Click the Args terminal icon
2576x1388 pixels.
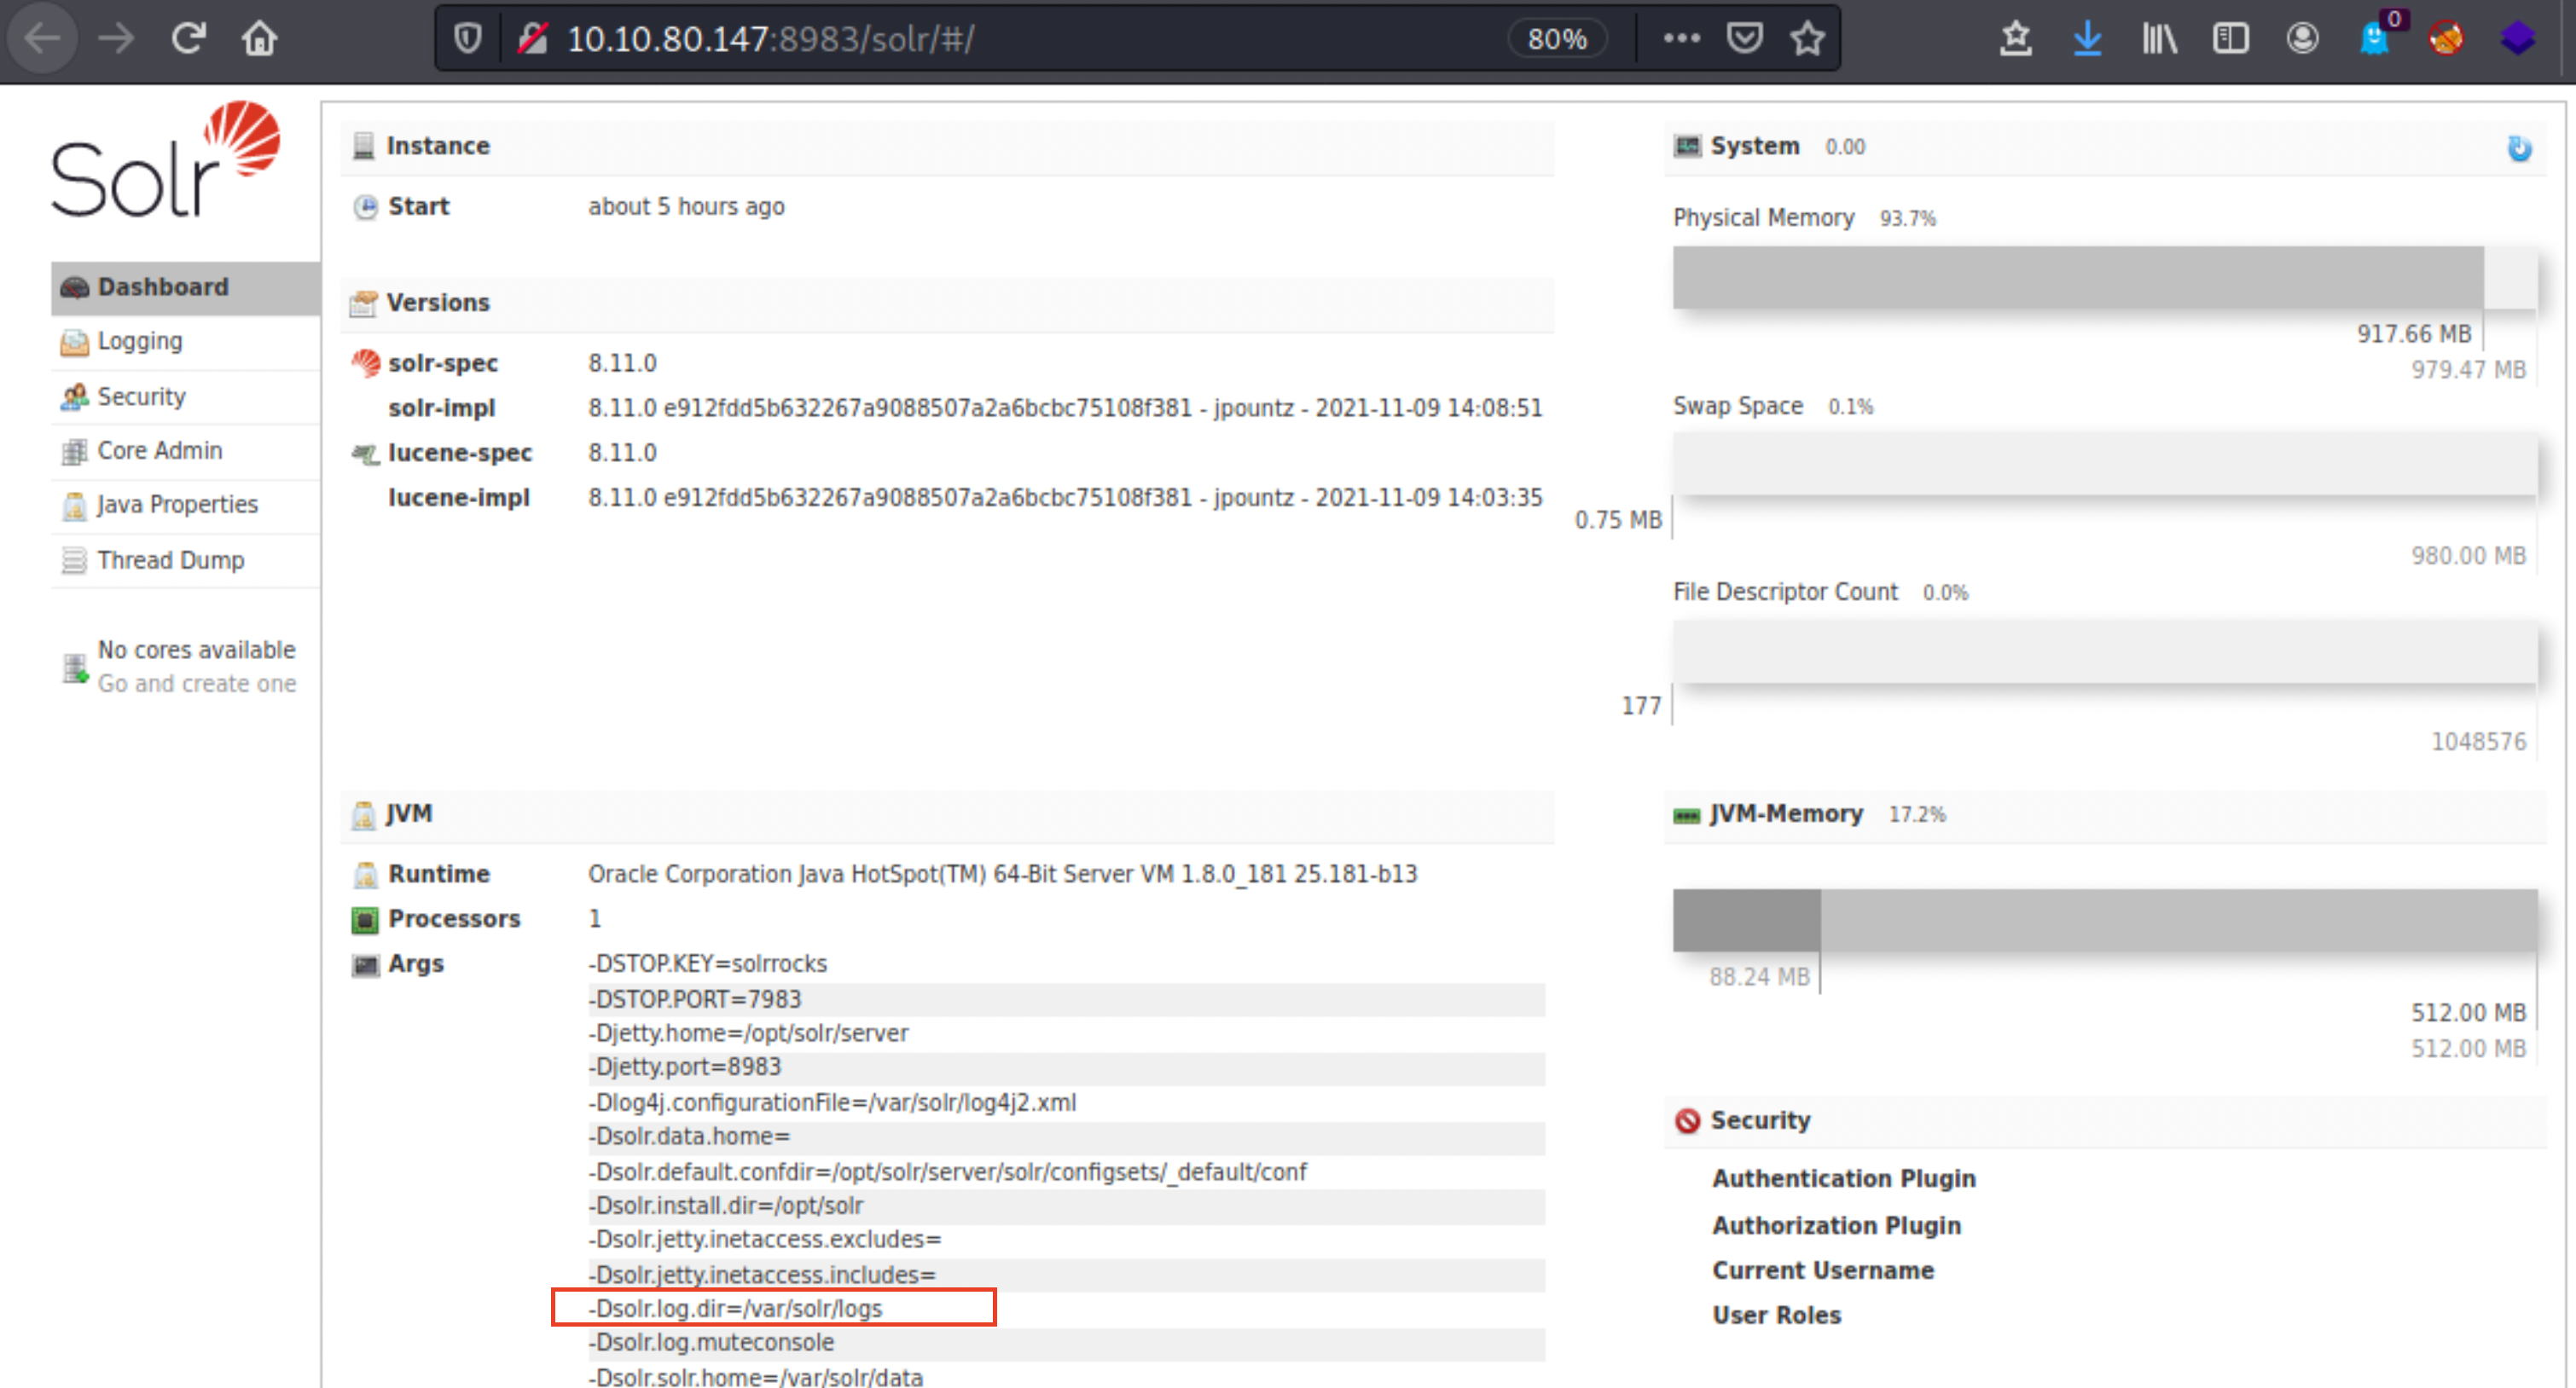(x=365, y=964)
